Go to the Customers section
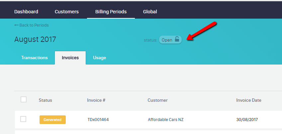This screenshot has height=134, width=282. click(x=67, y=12)
